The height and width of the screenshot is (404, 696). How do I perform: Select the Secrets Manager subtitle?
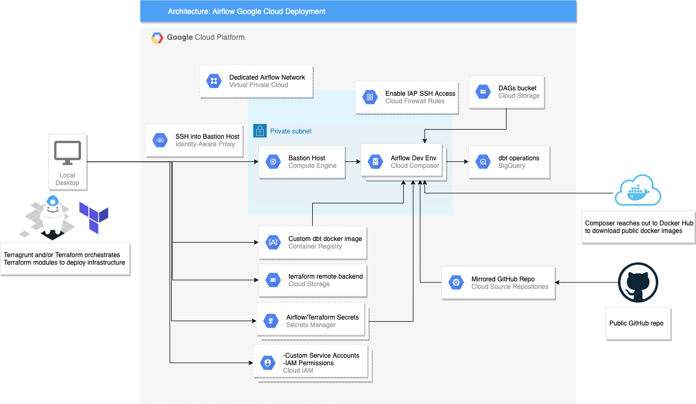[311, 325]
